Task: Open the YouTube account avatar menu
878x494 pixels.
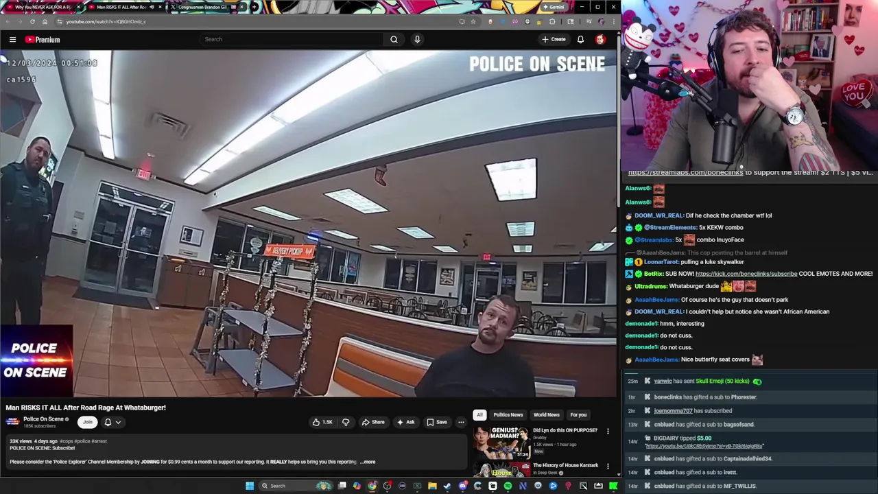Action: coord(600,39)
